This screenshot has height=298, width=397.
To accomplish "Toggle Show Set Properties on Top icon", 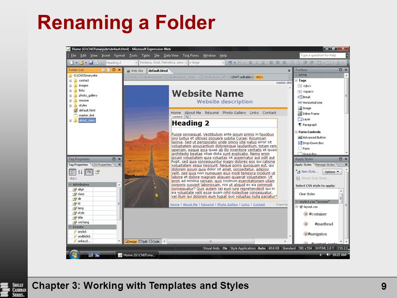I will click(89, 172).
